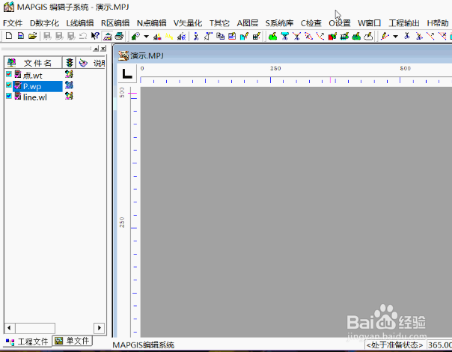Click the cyan document with pencil icon

pos(244,37)
